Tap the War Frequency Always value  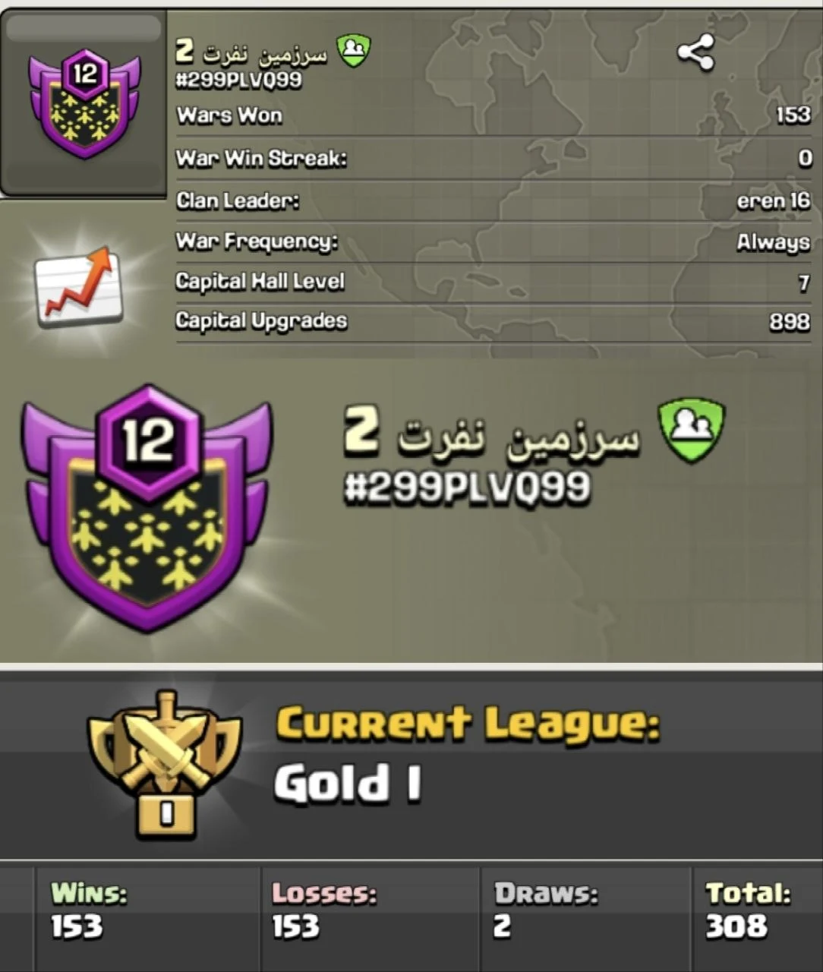tap(772, 242)
